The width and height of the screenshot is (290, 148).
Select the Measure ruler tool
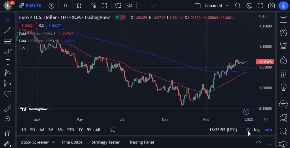(x=8, y=108)
